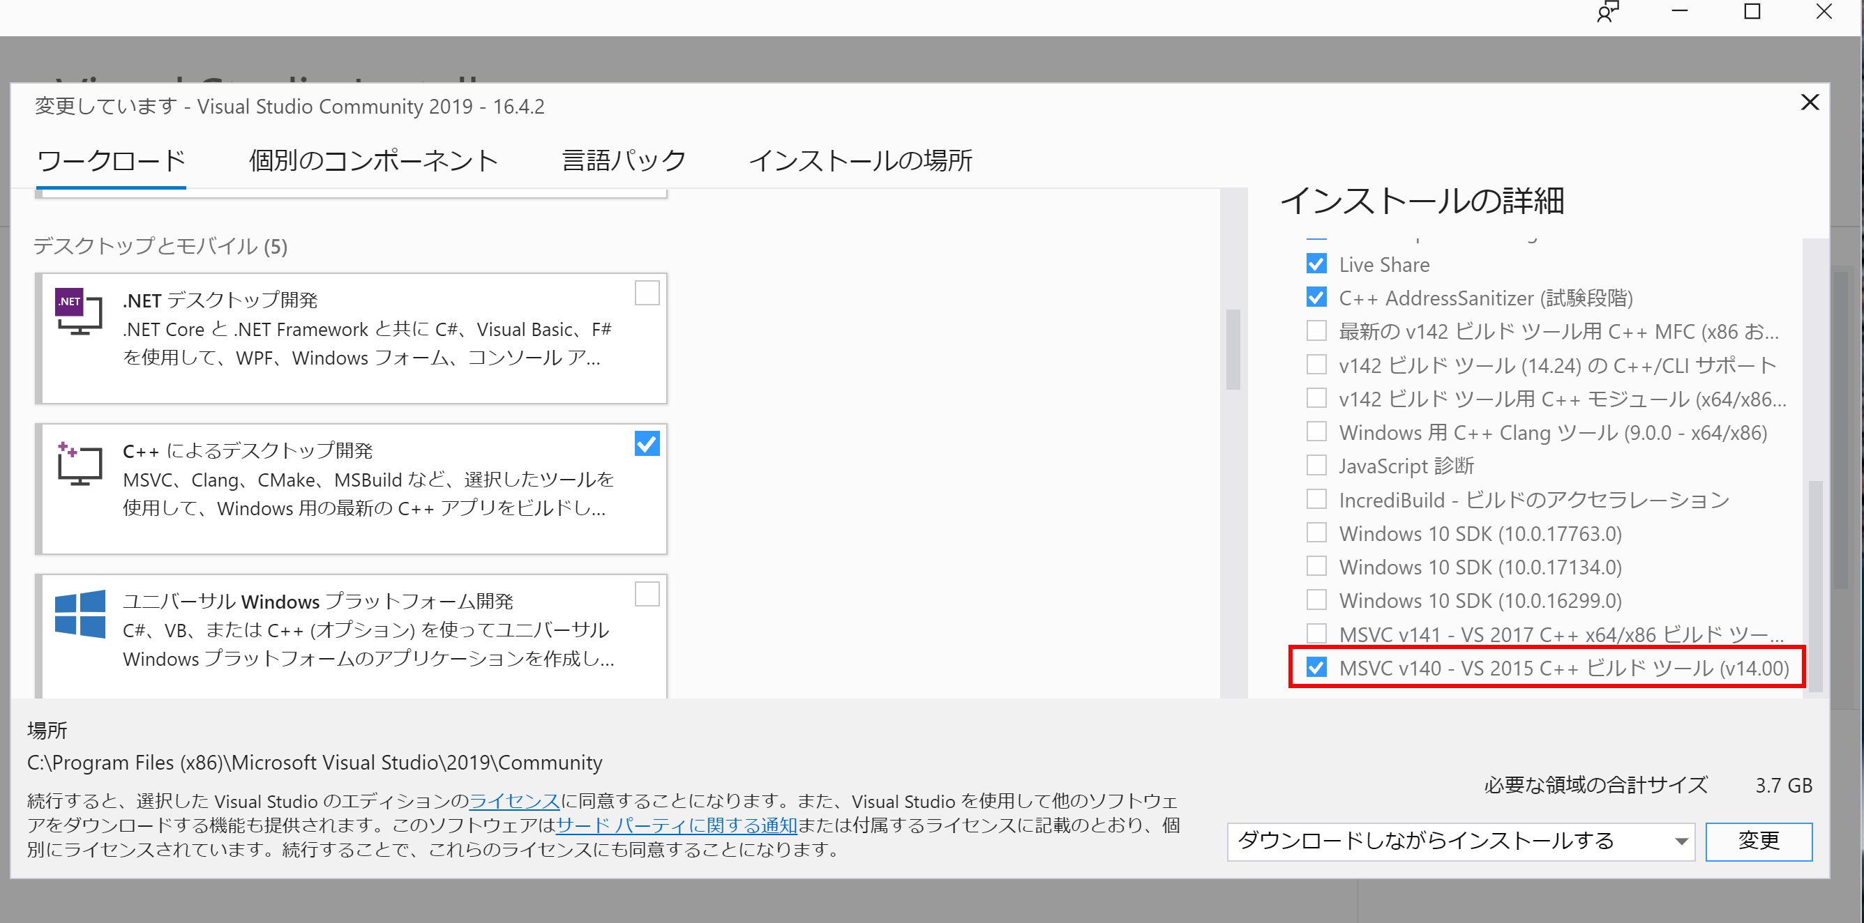
Task: Open the サード パーティに関する通知 link
Action: tap(676, 825)
